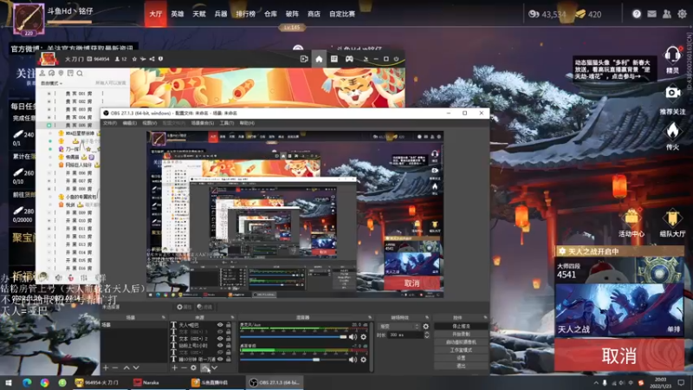Open 帮助(H) menu in OBS
Viewport: 693px width, 390px height.
(247, 123)
